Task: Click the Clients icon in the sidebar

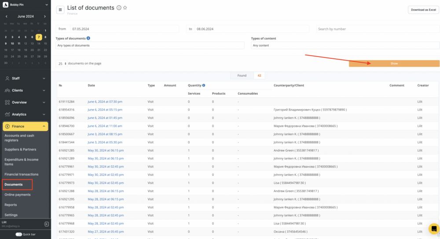Action: pyautogui.click(x=7, y=91)
